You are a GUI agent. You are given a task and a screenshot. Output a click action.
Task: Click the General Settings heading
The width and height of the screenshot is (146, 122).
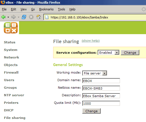[x=68, y=65]
